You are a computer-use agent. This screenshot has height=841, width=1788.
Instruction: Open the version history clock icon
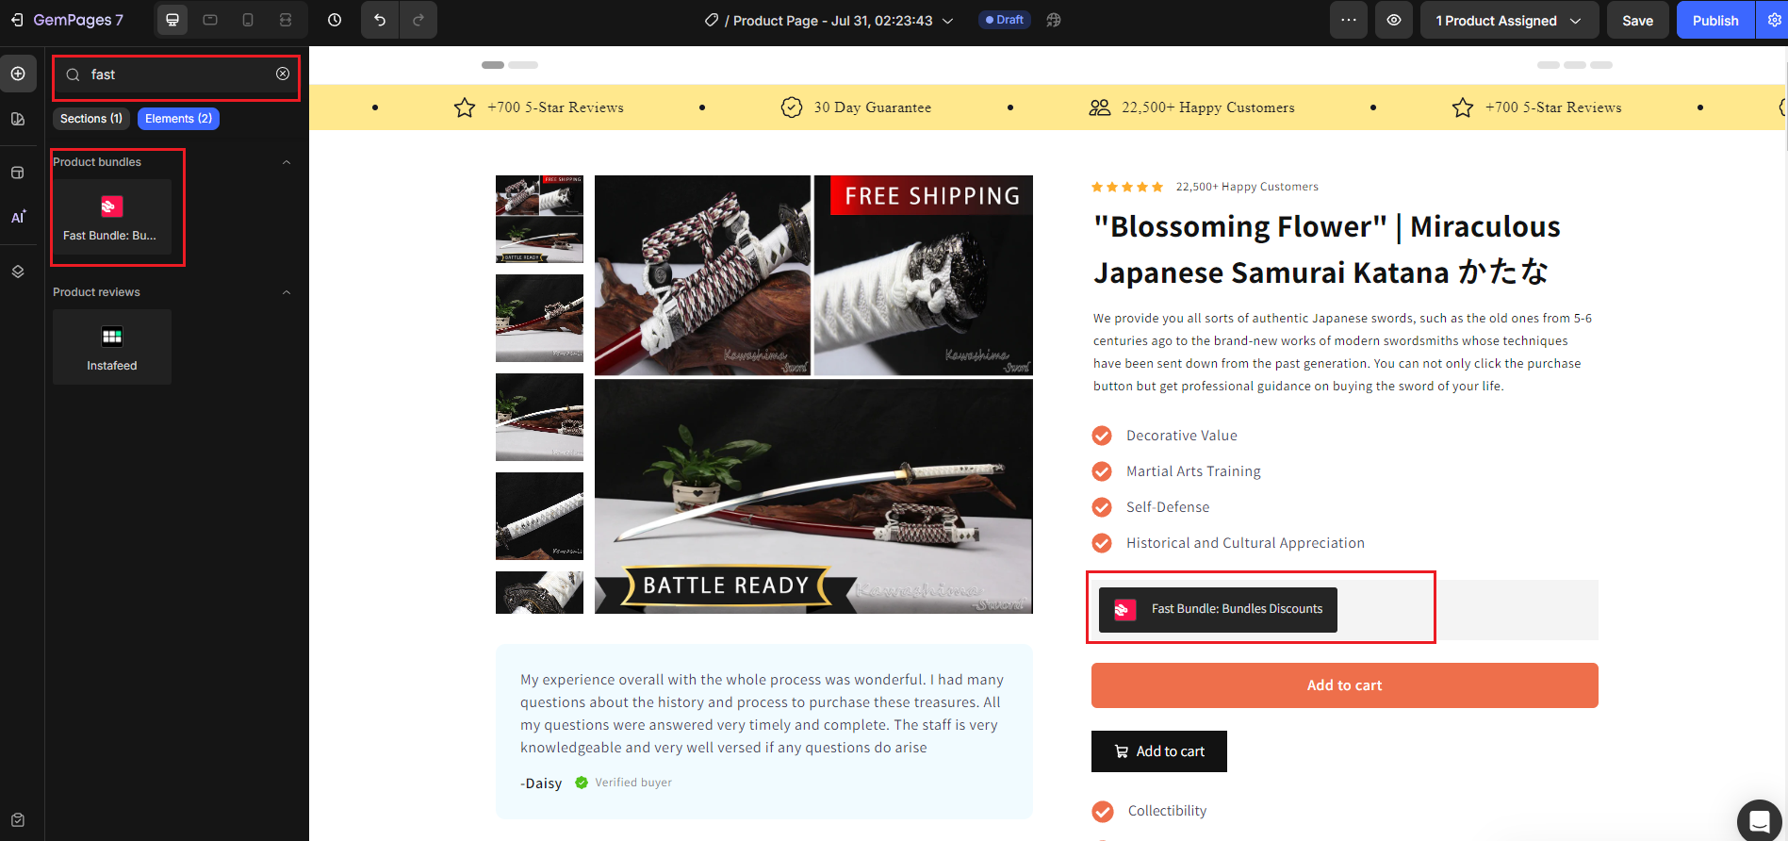335,20
